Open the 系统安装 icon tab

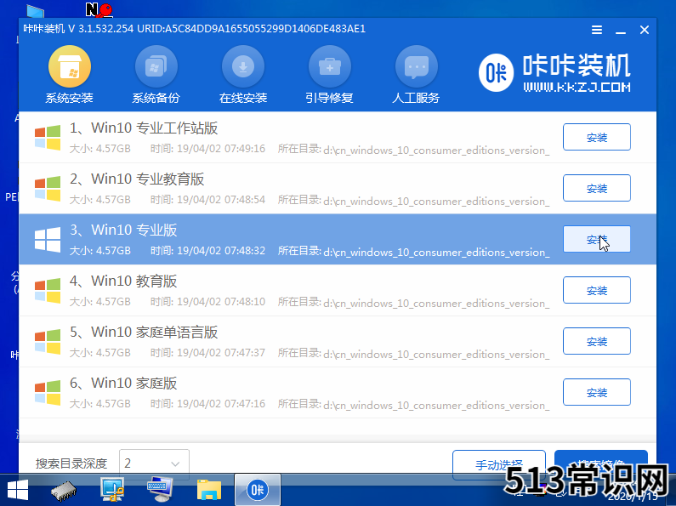pyautogui.click(x=70, y=67)
